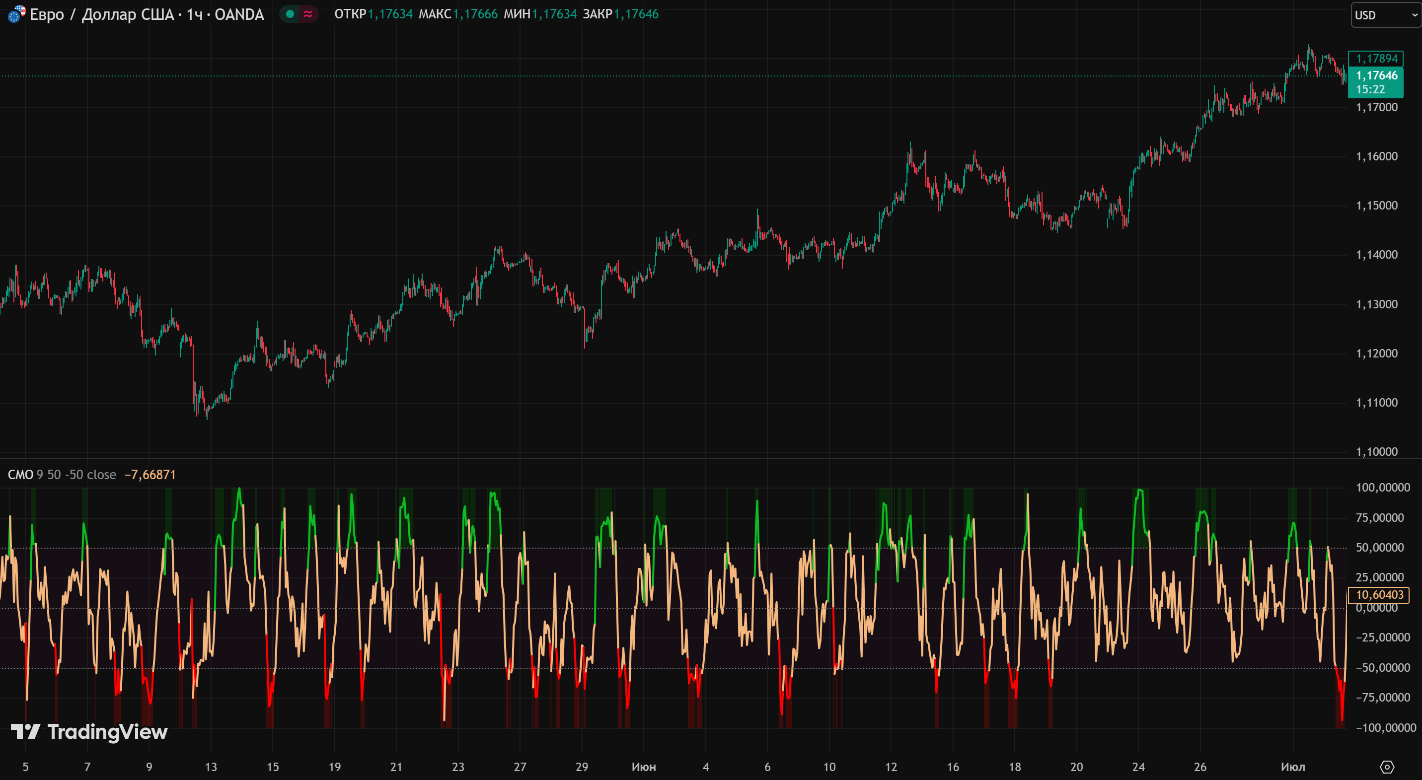Click the current price label 1,17646
The image size is (1422, 780).
pos(1376,75)
